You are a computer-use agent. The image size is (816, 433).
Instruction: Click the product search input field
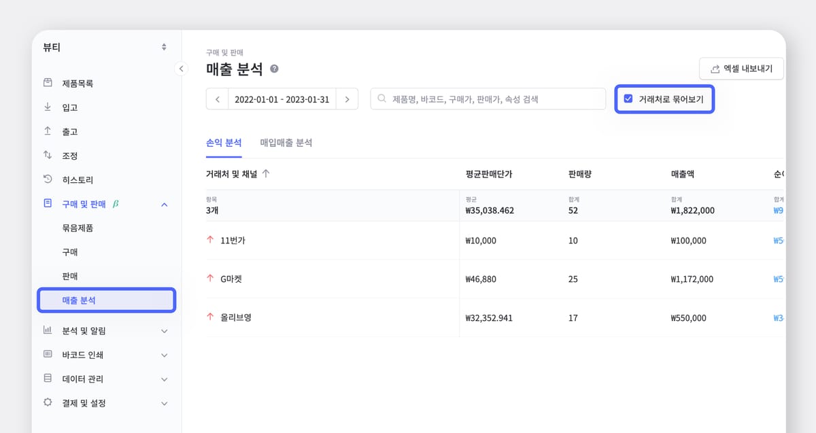click(x=488, y=98)
